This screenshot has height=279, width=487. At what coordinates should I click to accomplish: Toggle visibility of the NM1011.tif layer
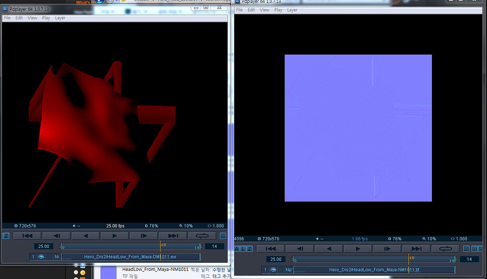(x=273, y=269)
